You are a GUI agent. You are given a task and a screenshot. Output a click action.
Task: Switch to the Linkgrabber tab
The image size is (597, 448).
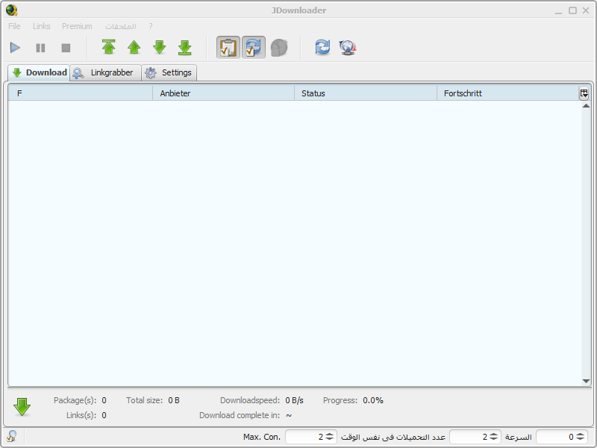click(105, 72)
